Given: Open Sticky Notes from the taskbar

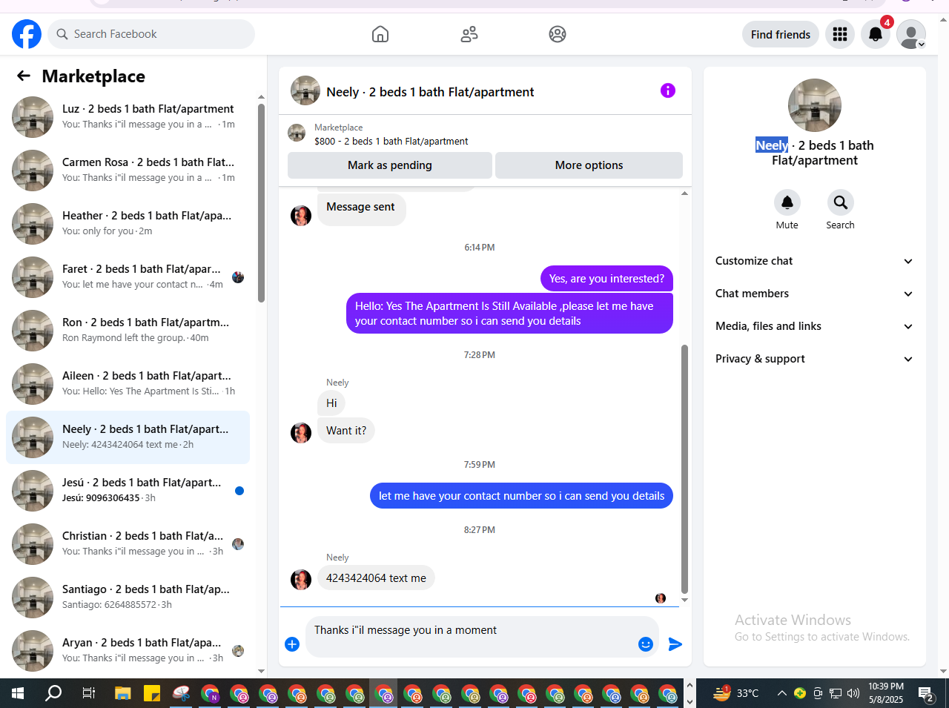Looking at the screenshot, I should (x=152, y=694).
